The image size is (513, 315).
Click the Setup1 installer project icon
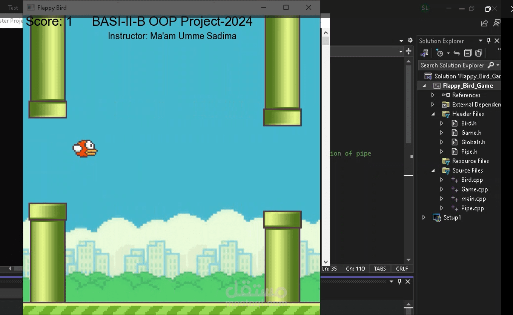tap(437, 218)
